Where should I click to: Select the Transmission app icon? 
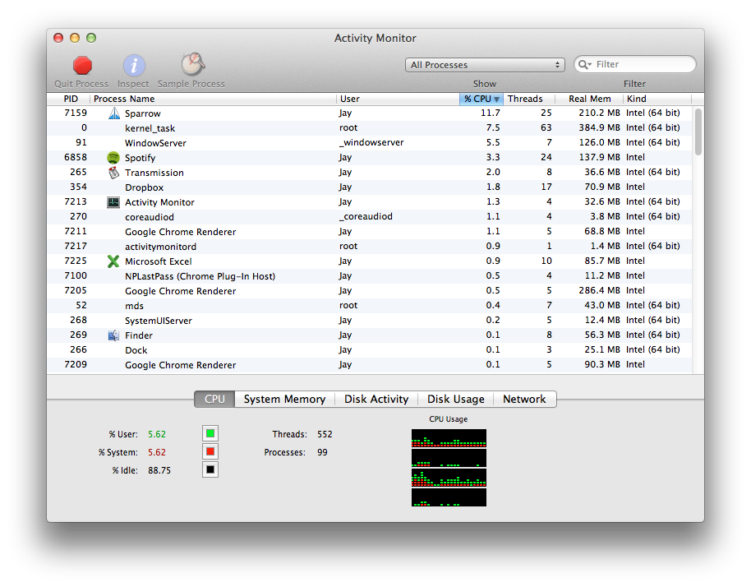click(x=113, y=173)
